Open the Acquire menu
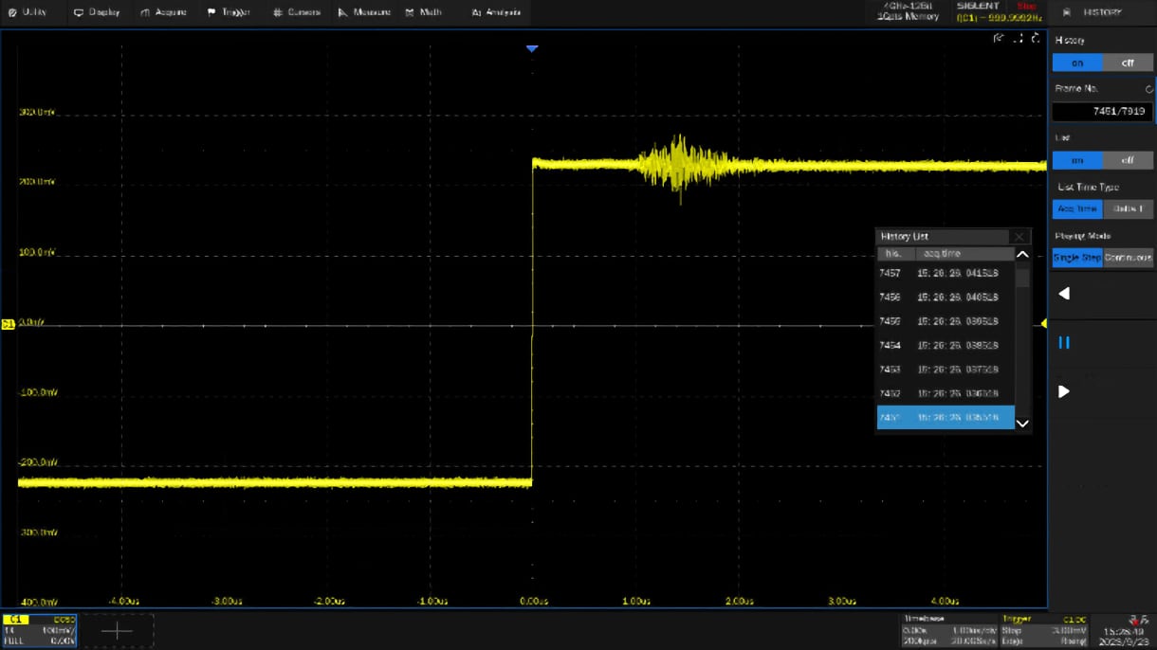1157x650 pixels. [x=163, y=12]
